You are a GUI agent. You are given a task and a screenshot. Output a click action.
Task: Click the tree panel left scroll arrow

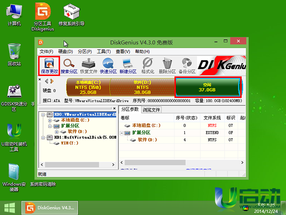click(42, 165)
